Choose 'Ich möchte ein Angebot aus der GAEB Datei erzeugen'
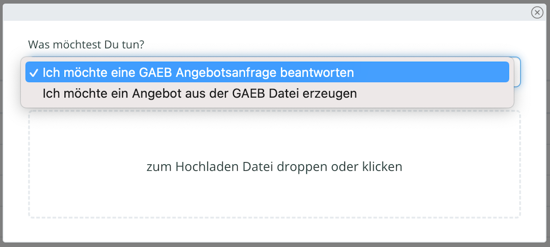 267,93
